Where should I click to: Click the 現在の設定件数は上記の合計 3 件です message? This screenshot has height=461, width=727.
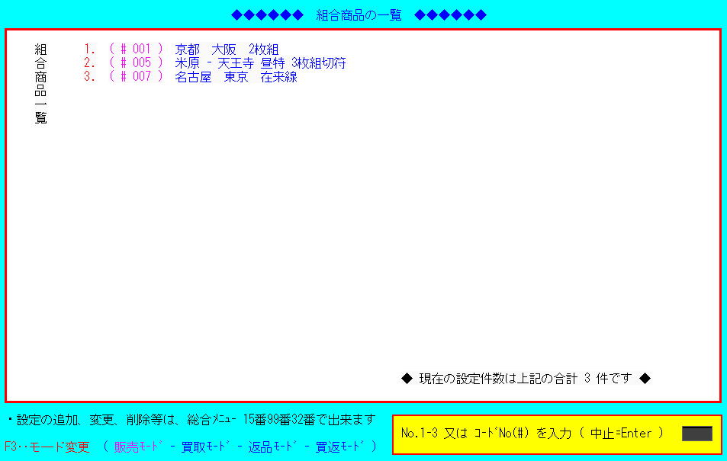click(x=526, y=379)
